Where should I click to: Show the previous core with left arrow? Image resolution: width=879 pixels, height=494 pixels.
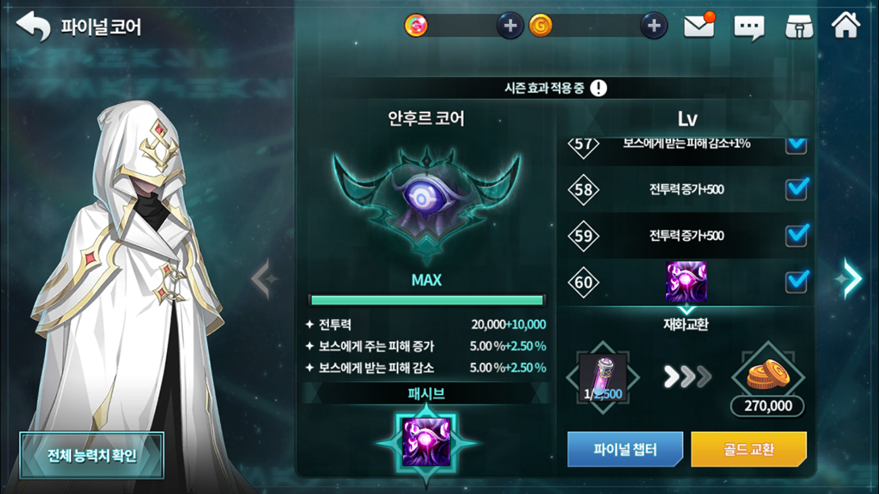click(265, 278)
